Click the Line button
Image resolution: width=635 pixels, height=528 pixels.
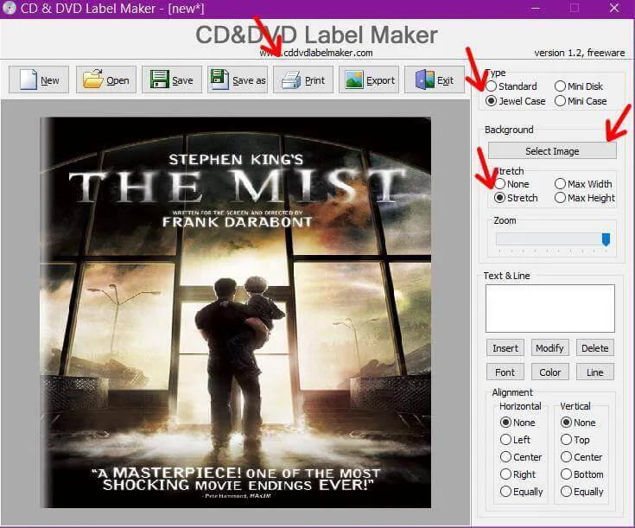click(595, 372)
